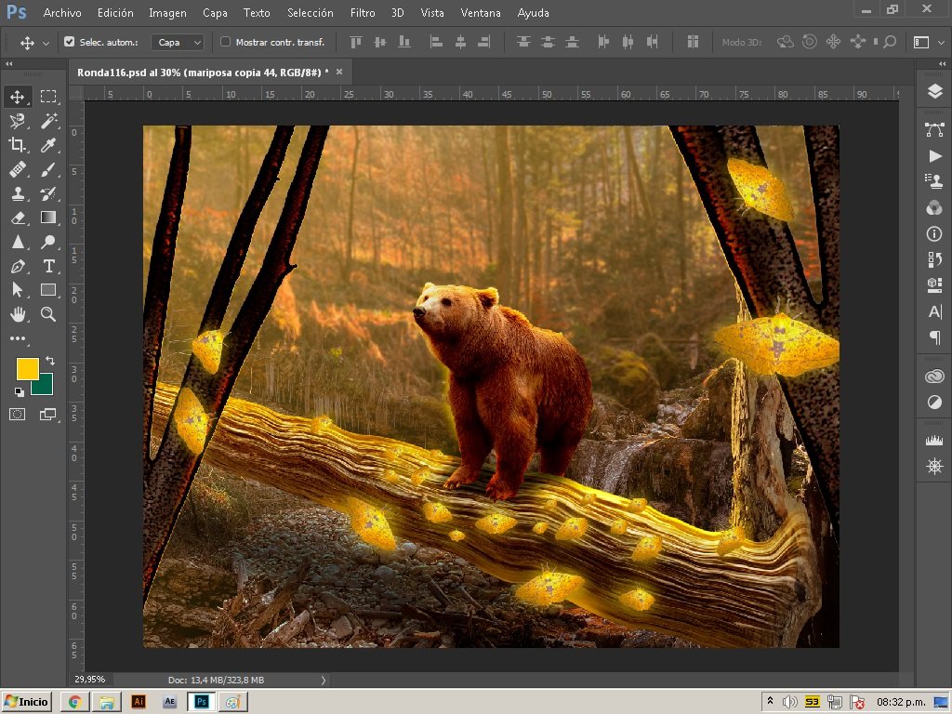
Task: Open the Capa auto-select dropdown
Action: tap(178, 42)
